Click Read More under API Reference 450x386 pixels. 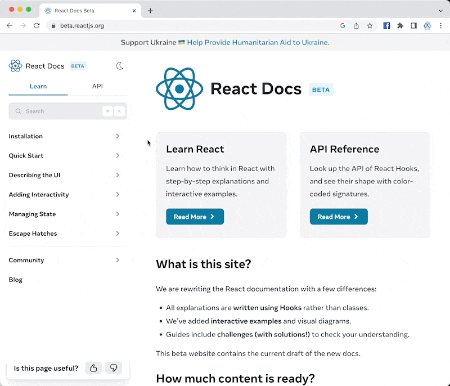click(339, 217)
